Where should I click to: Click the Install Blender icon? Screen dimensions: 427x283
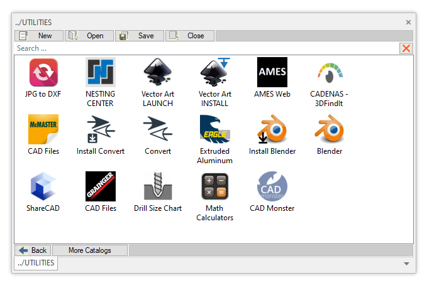[x=272, y=129]
